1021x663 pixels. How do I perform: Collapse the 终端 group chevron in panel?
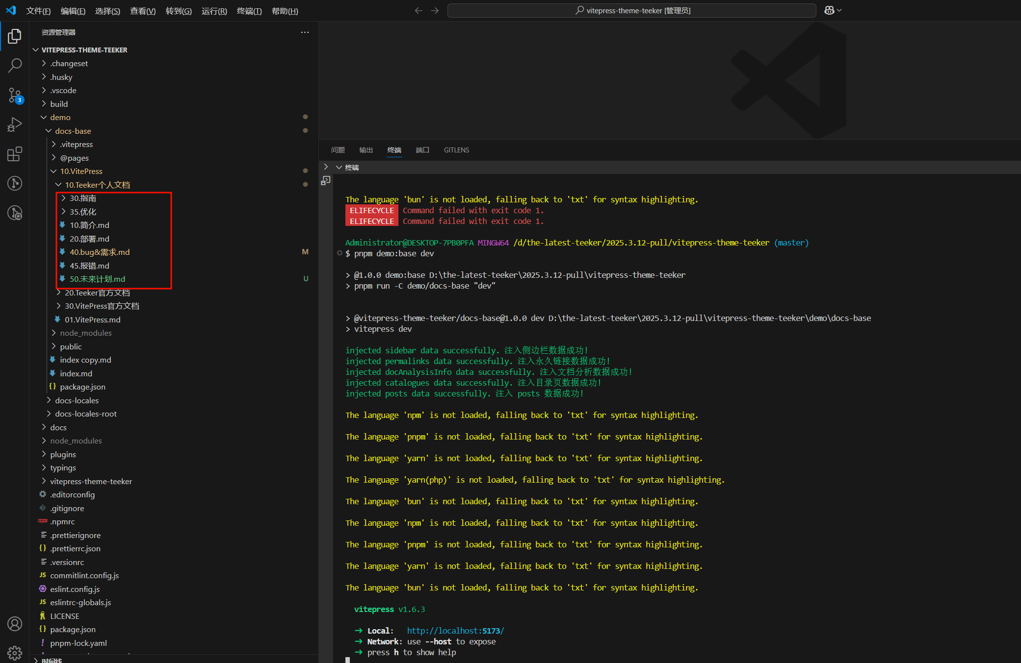[x=339, y=168]
